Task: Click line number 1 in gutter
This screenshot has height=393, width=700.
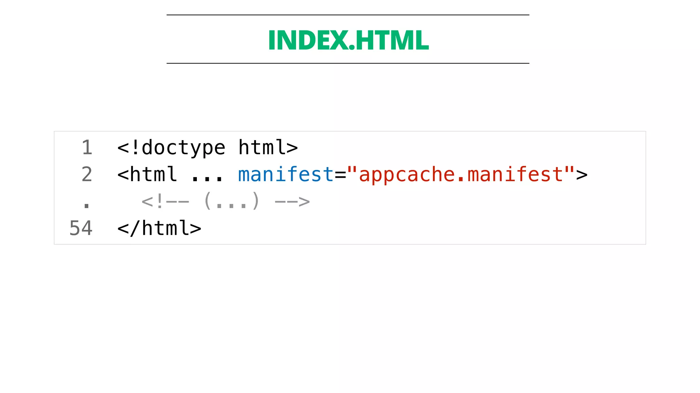Action: 87,148
